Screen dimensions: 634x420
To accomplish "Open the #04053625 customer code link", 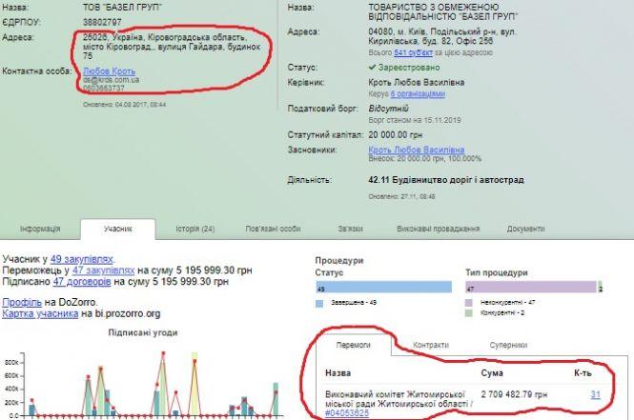I will [x=350, y=413].
